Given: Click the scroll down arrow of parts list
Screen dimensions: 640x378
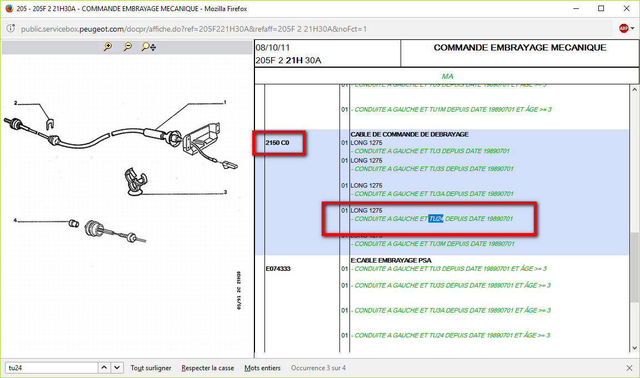Looking at the screenshot, I should tap(634, 348).
